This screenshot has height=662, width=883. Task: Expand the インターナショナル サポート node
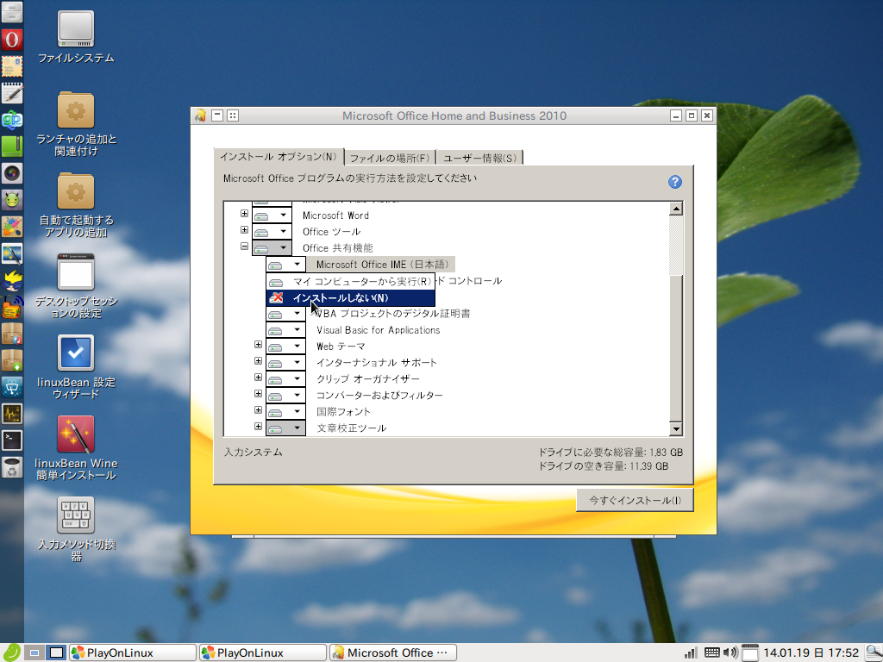(258, 361)
